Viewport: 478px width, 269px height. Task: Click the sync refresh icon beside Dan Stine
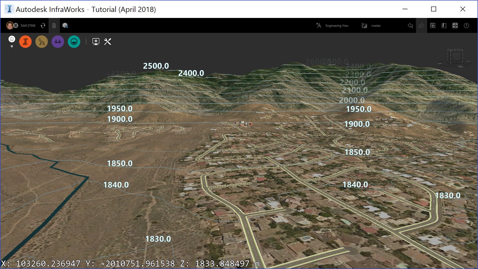(x=43, y=25)
